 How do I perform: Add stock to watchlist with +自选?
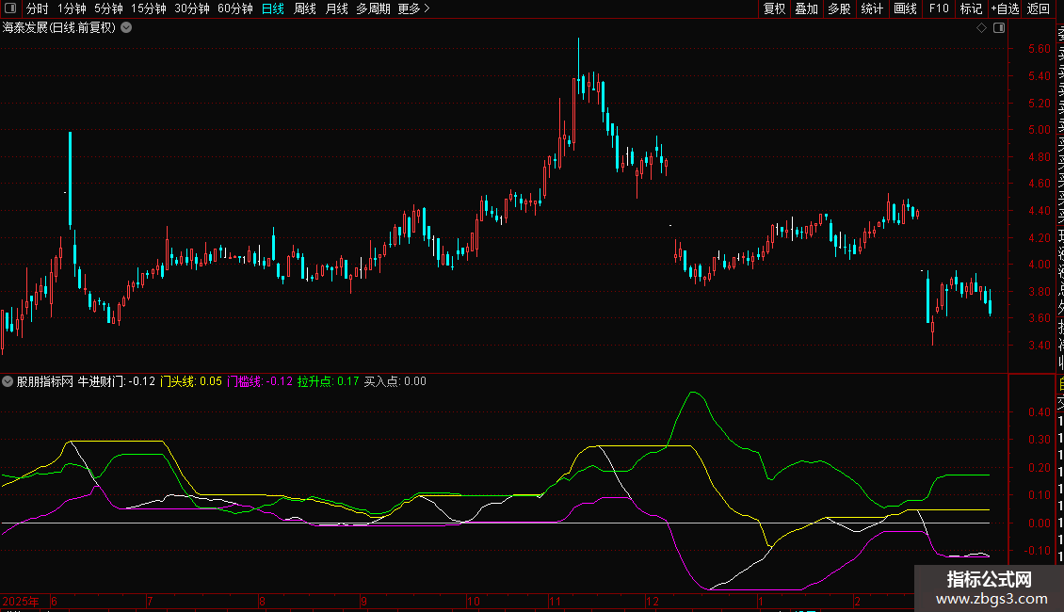click(x=1005, y=9)
